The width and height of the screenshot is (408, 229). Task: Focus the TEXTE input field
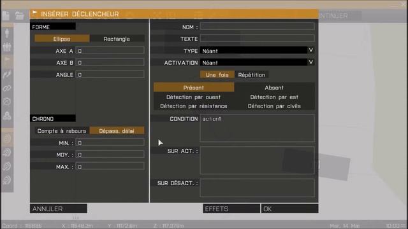pos(257,38)
